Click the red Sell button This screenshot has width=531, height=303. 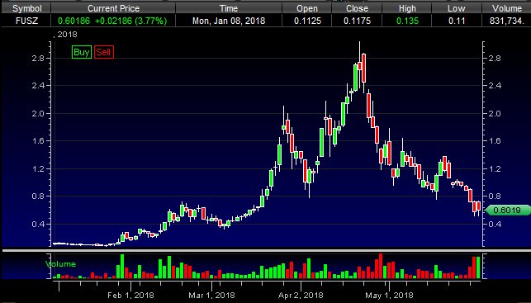103,52
